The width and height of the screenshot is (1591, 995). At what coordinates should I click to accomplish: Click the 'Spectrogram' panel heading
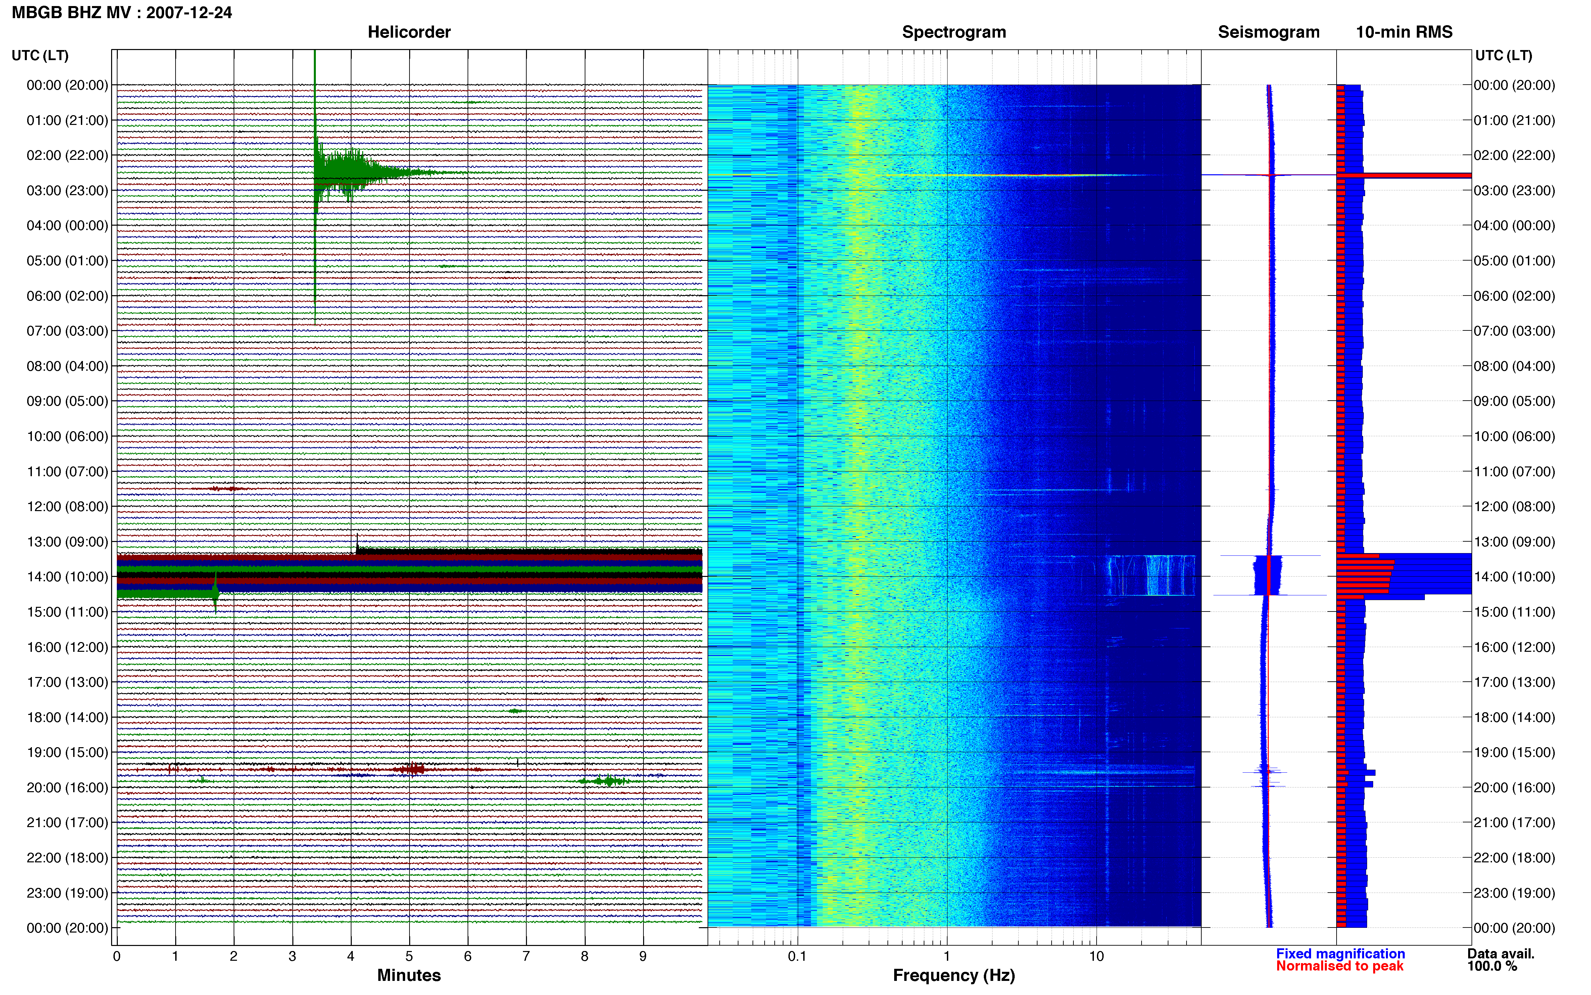pyautogui.click(x=954, y=32)
